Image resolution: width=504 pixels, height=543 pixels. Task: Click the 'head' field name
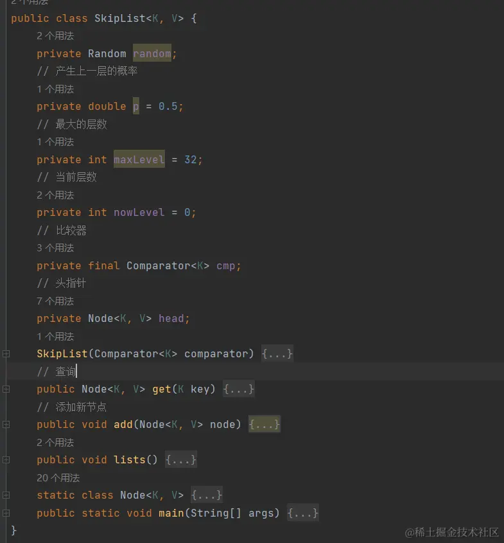[x=171, y=318]
